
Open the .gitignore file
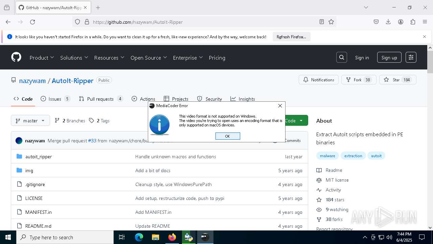coord(35,184)
